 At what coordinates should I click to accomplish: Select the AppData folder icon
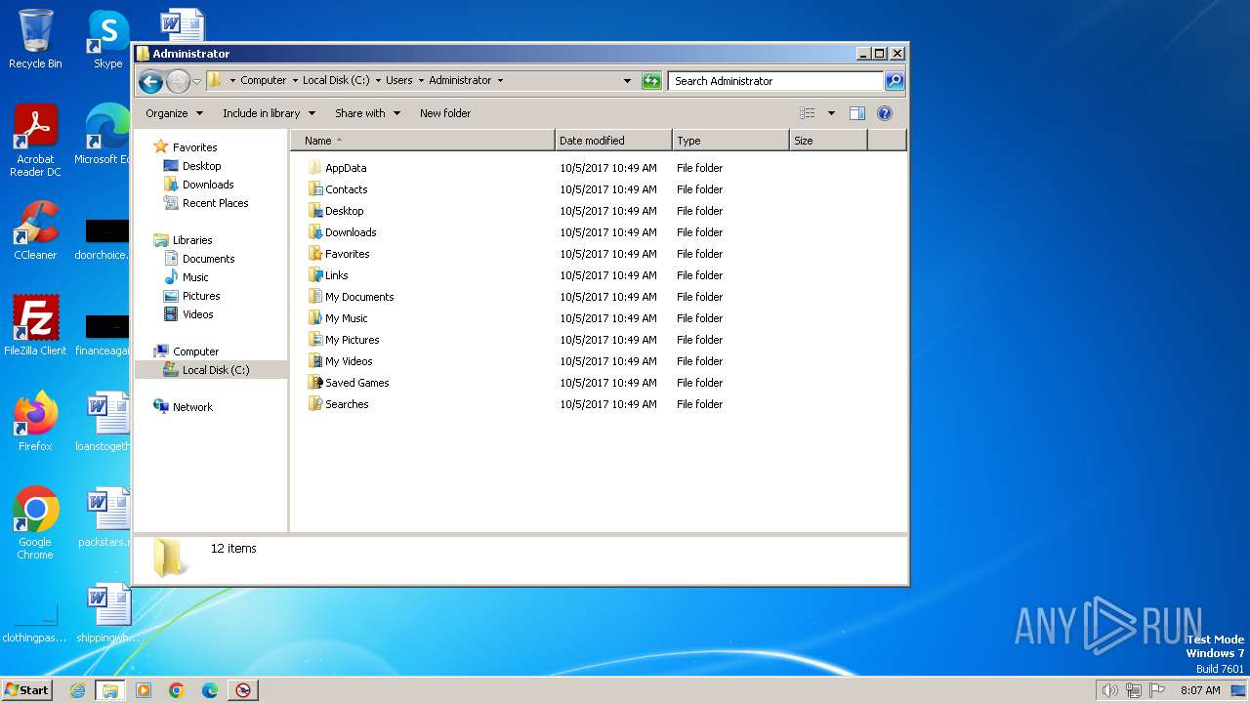tap(314, 168)
